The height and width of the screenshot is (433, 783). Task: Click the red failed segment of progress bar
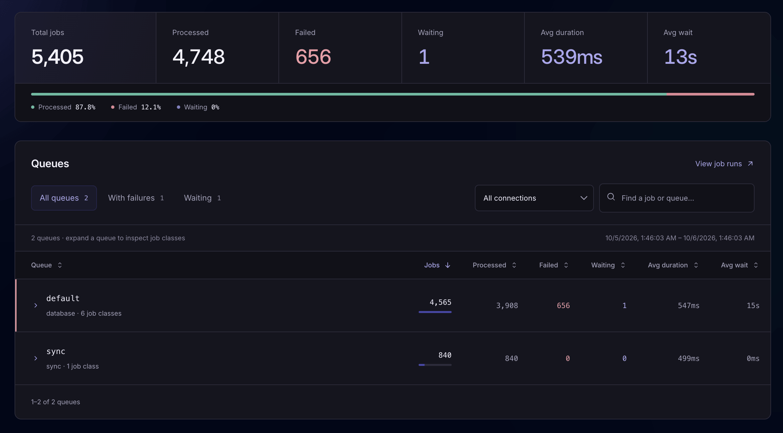tap(710, 94)
